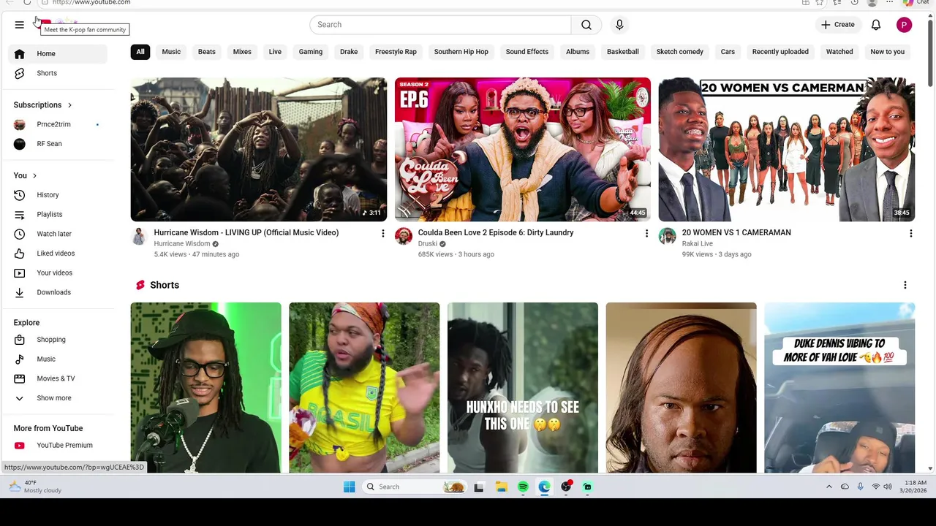Play 20 Women vs 1 Cameraman thumbnail
Image resolution: width=936 pixels, height=526 pixels.
(x=787, y=150)
